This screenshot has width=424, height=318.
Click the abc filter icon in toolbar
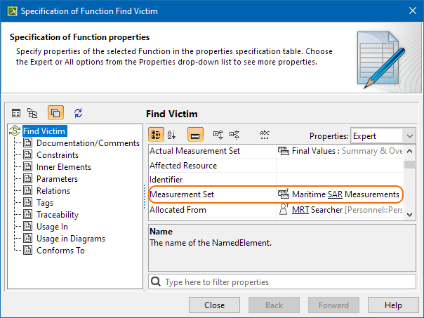click(x=265, y=135)
